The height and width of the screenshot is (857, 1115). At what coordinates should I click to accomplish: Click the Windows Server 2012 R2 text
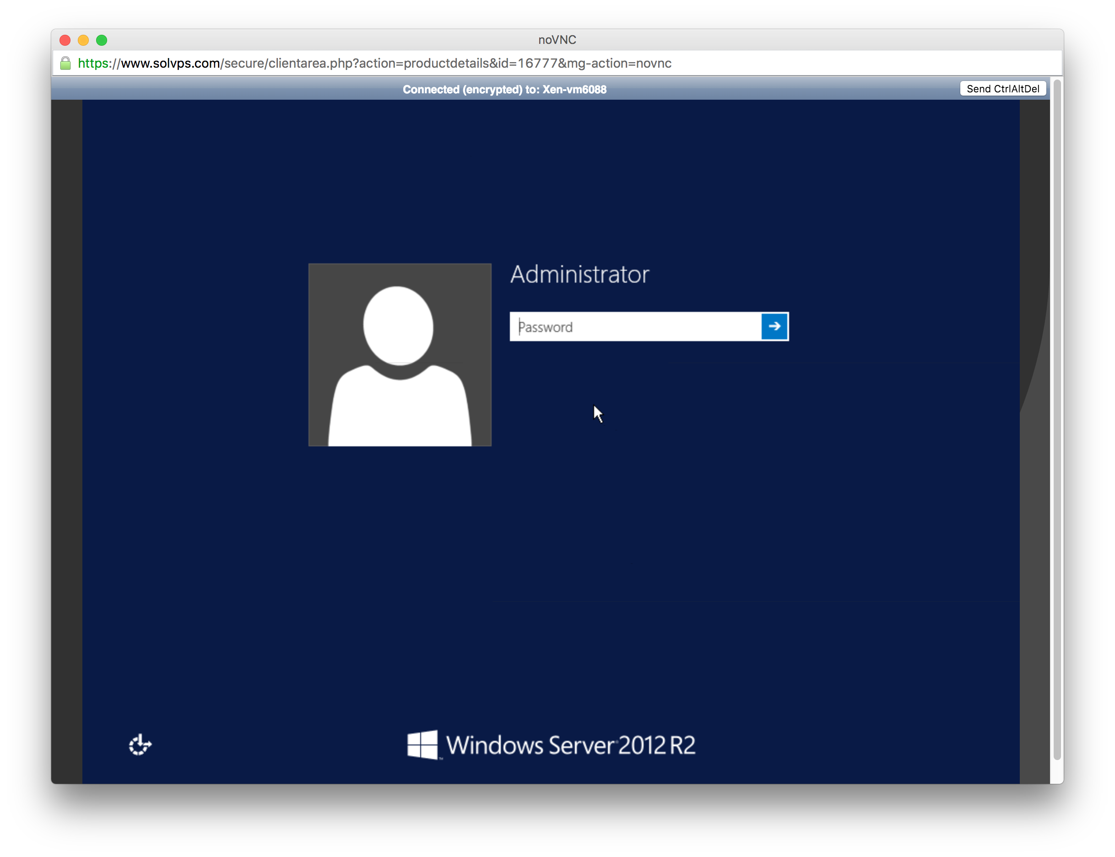click(570, 745)
